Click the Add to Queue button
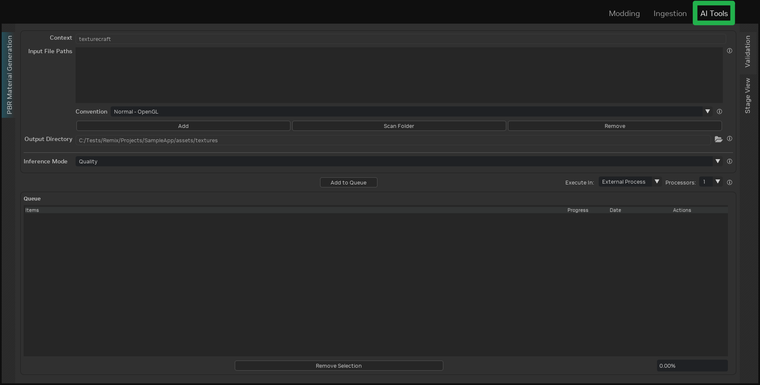 click(348, 182)
